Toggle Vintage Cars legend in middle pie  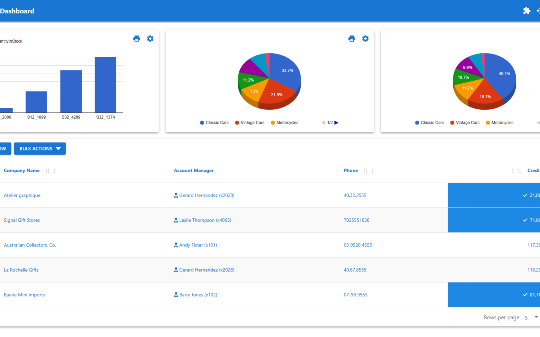coord(250,123)
